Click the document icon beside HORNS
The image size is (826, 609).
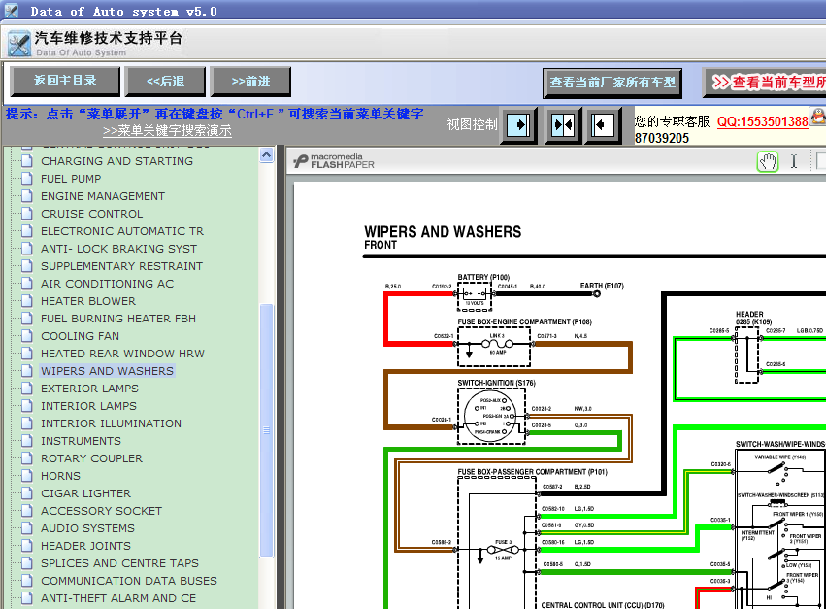27,476
